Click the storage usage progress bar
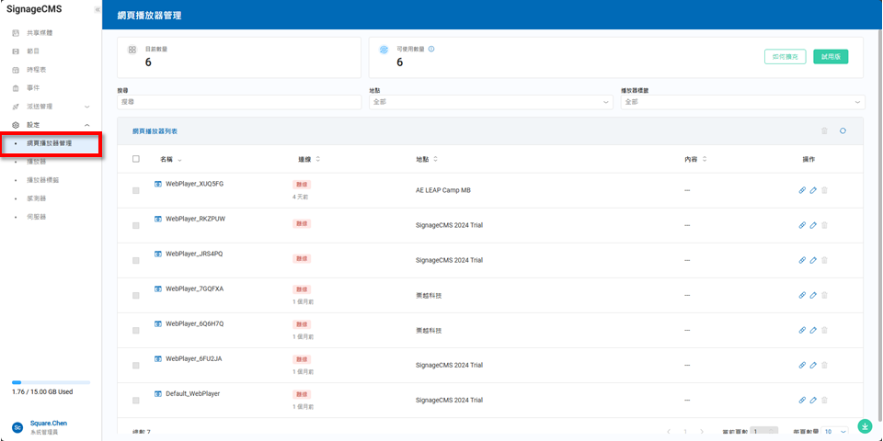Image resolution: width=883 pixels, height=441 pixels. coord(51,381)
